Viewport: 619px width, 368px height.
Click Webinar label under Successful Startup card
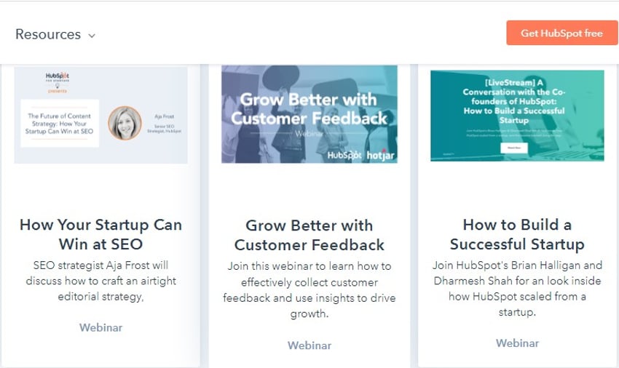[517, 343]
